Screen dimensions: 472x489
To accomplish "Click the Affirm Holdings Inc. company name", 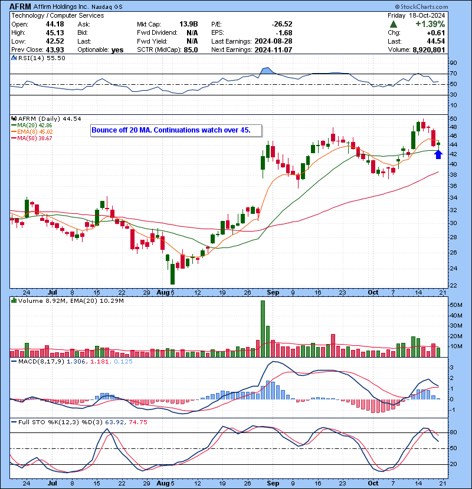I will (61, 6).
